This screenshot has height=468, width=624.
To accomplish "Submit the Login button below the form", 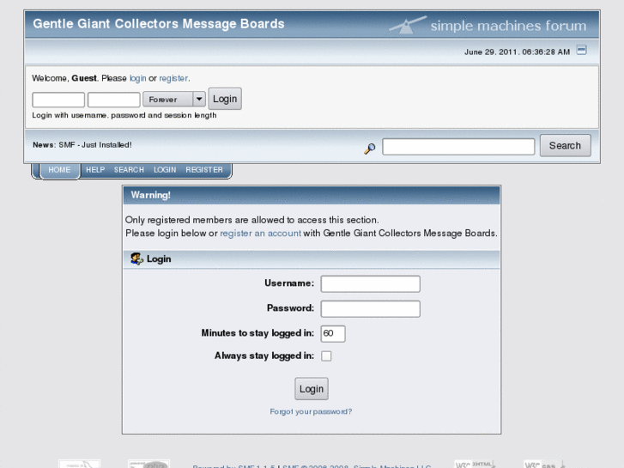I will click(312, 389).
